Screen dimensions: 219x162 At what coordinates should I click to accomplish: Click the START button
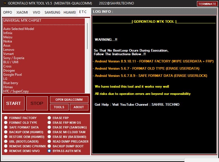pyautogui.click(x=14, y=103)
